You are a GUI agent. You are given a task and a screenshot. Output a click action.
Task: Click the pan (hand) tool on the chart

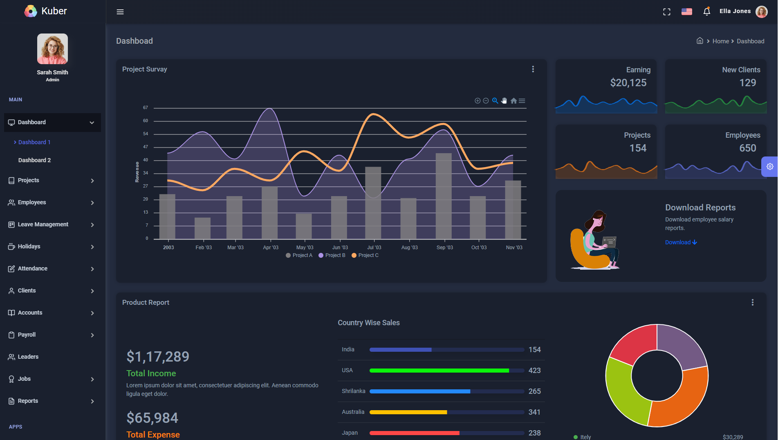(x=504, y=101)
